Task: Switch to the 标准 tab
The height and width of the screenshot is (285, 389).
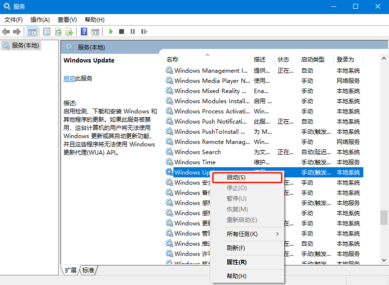Action: point(88,270)
